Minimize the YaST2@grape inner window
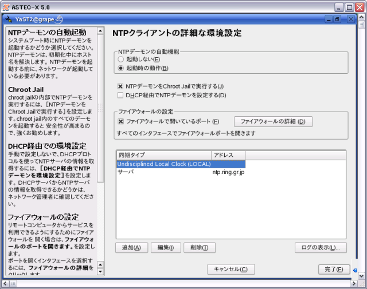 coord(329,19)
